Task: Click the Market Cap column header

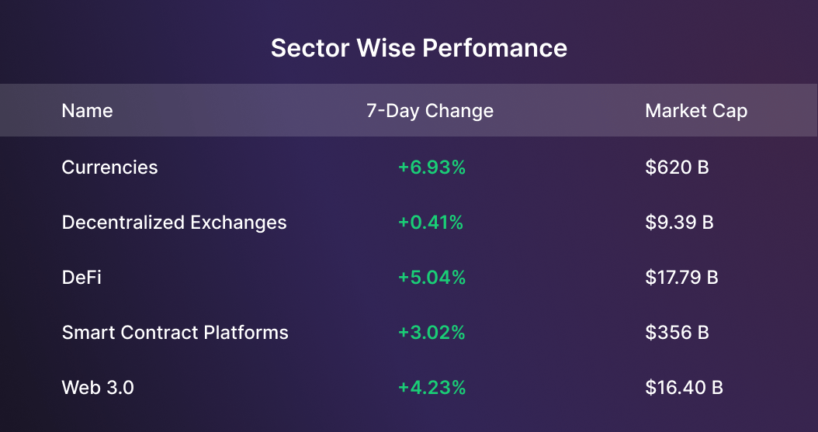Action: [x=696, y=111]
